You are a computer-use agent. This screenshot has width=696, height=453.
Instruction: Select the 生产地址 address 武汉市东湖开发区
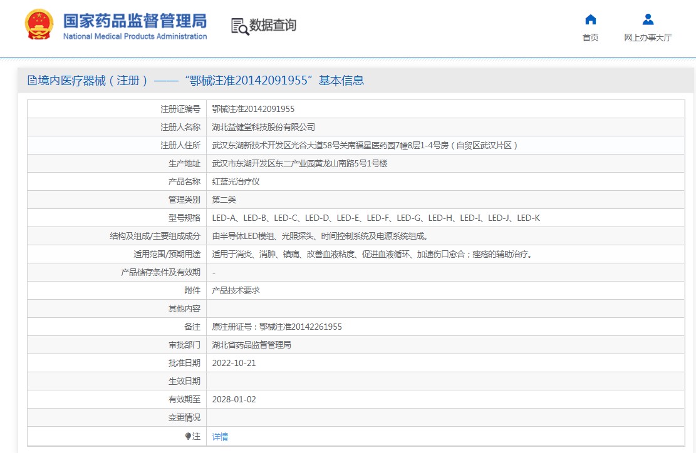(x=299, y=163)
